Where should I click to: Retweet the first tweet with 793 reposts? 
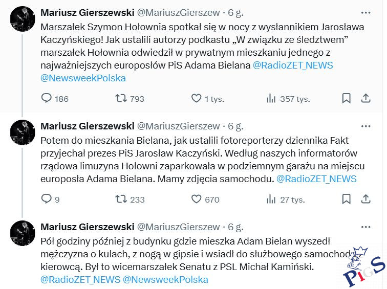[121, 99]
